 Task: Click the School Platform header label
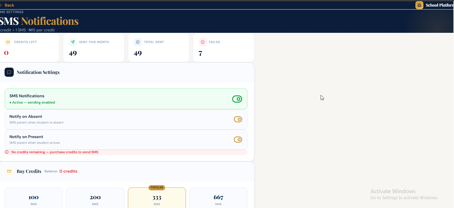tap(440, 5)
